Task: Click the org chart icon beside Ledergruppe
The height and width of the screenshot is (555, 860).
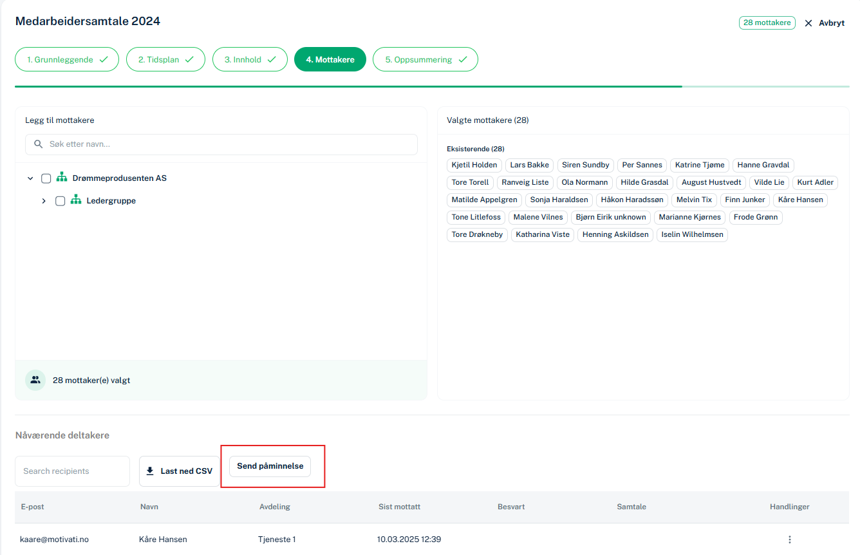Action: tap(76, 200)
